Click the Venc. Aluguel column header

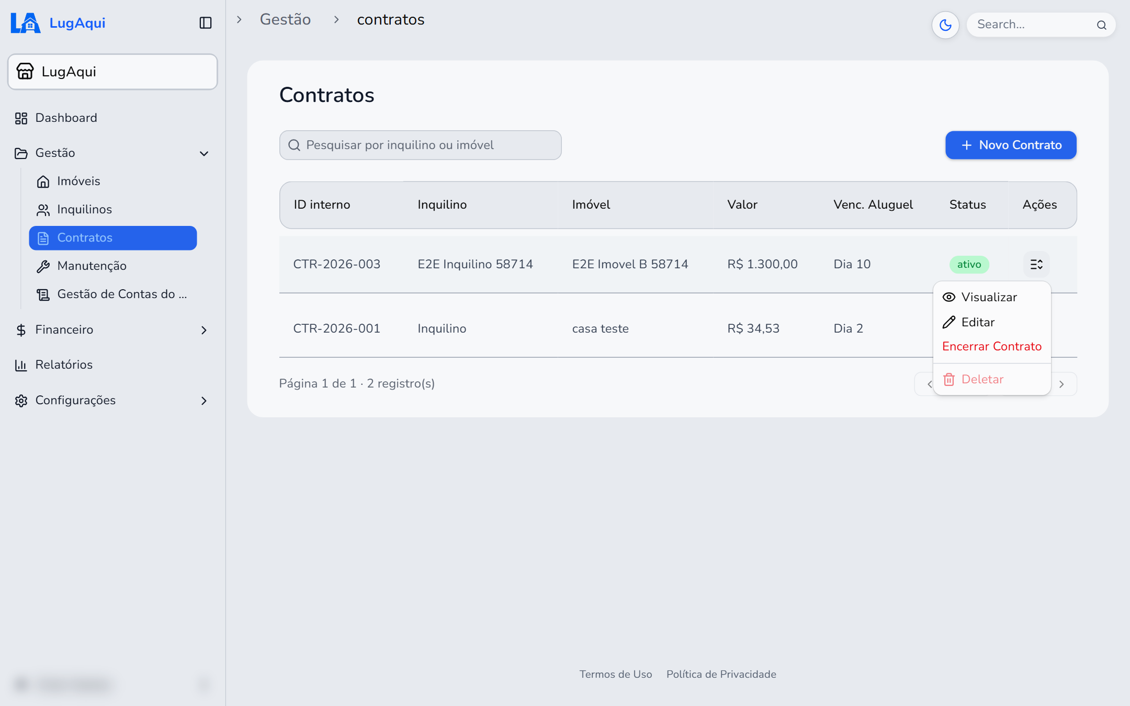pyautogui.click(x=873, y=204)
